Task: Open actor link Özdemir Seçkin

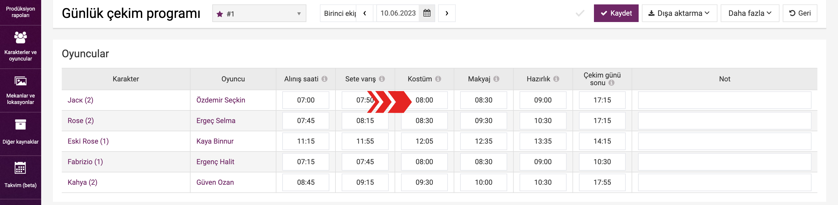Action: (x=221, y=100)
